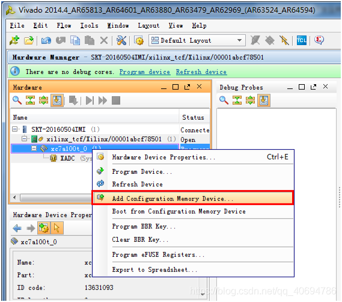Click the greyed download arrow icon in Hardware panel
Image resolution: width=342 pixels, height=302 pixels.
73,100
